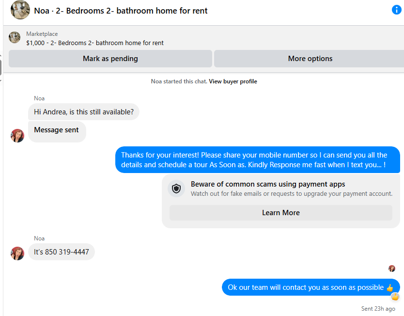Open More options for listing

coord(310,59)
